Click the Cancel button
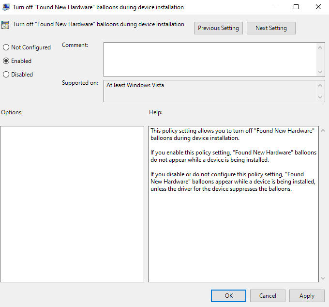This screenshot has width=329, height=307. [x=268, y=296]
